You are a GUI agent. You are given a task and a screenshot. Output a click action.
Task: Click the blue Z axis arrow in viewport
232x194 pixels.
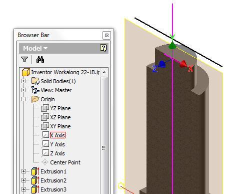pos(161,64)
